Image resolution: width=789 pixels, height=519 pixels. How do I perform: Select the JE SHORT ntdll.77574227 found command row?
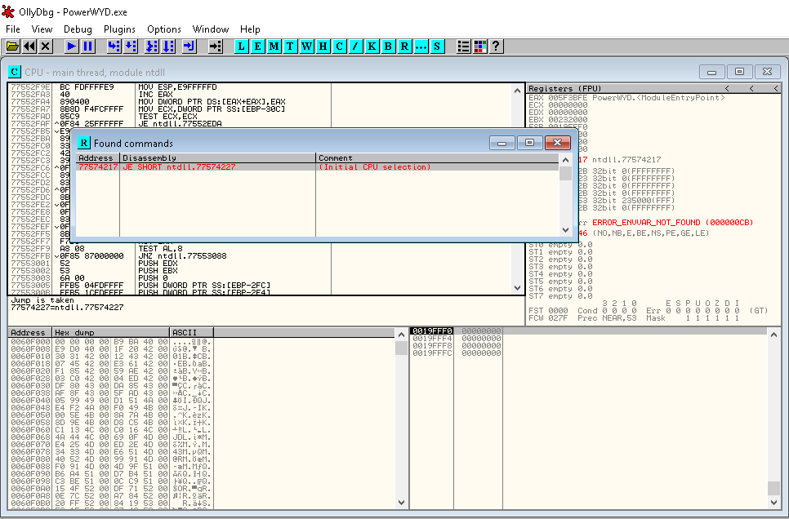click(317, 167)
